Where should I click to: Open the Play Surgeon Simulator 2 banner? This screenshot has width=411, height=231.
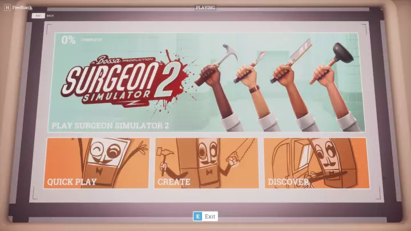[207, 82]
